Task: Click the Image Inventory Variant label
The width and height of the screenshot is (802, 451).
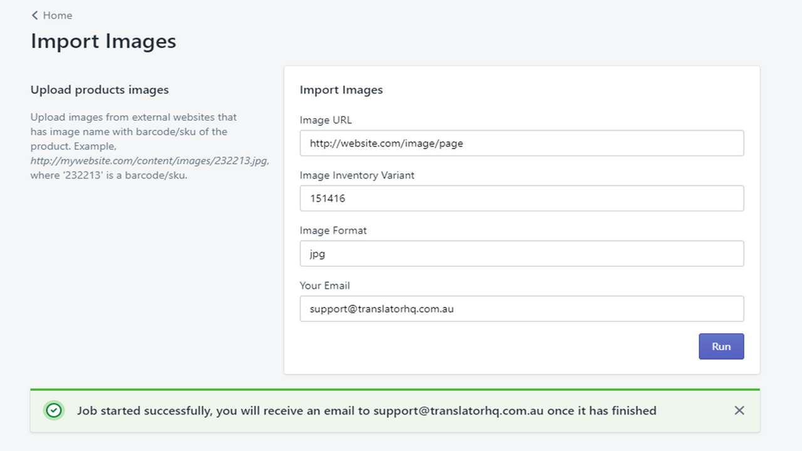Action: point(357,175)
